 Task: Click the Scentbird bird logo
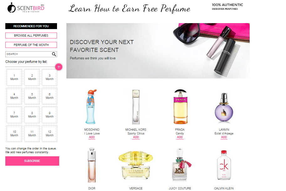[x=12, y=8]
